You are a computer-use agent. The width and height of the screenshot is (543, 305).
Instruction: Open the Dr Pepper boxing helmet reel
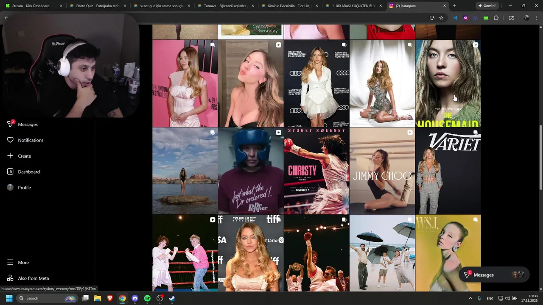[251, 171]
